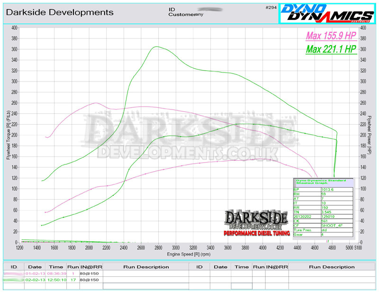This screenshot has height=293, width=379.
Task: Click the 'Dyno Dynamics Standard Shootout Graph' box title
Action: [x=321, y=182]
